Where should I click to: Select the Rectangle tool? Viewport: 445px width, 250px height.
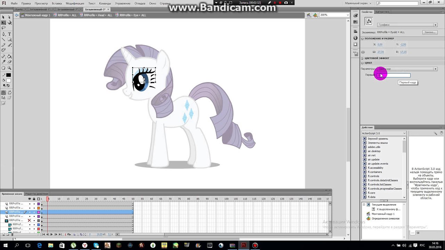tap(9, 39)
